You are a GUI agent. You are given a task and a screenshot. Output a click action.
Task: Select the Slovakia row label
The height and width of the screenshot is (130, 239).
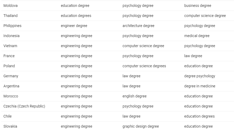coord(10,126)
